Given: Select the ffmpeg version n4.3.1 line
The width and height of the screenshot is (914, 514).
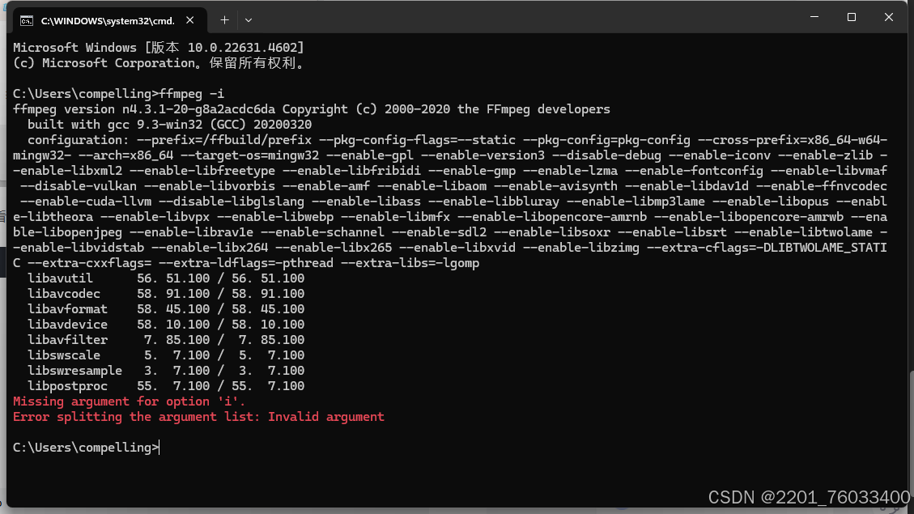Looking at the screenshot, I should [x=308, y=108].
